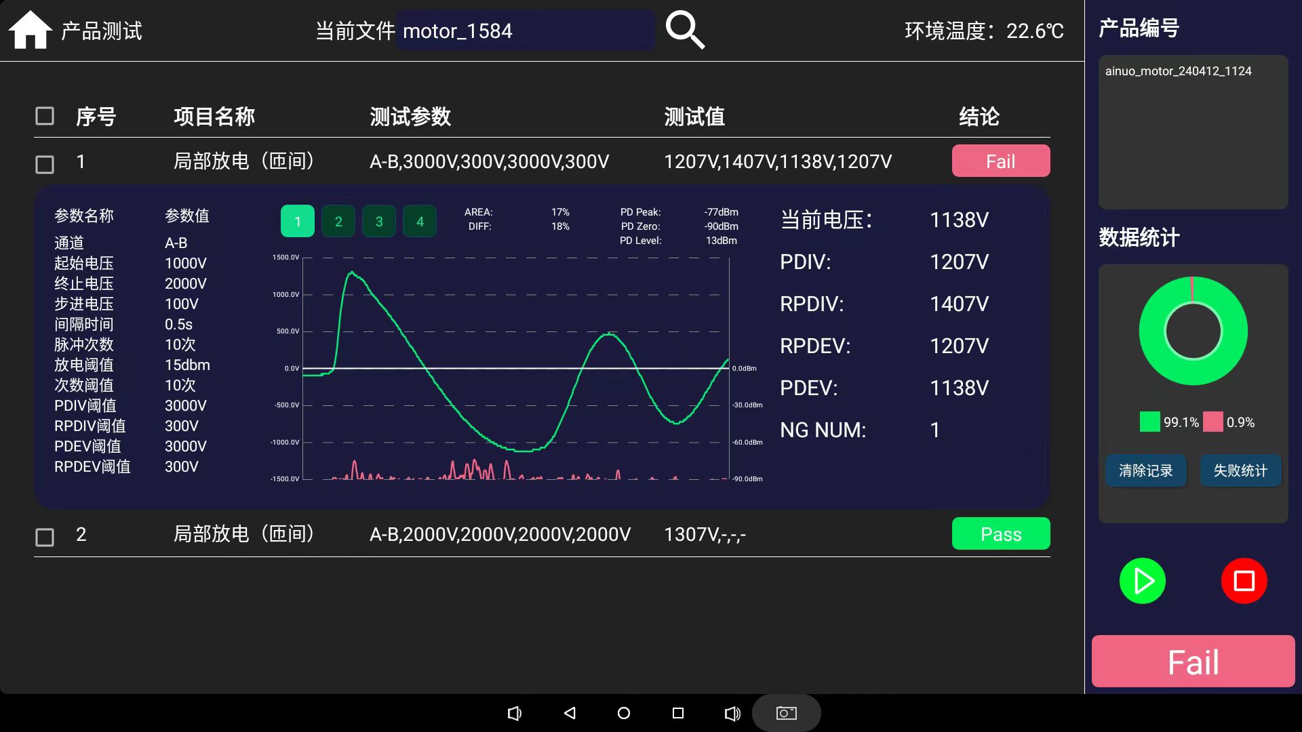
Task: Click the Fail badge on test item 1
Action: [1000, 161]
